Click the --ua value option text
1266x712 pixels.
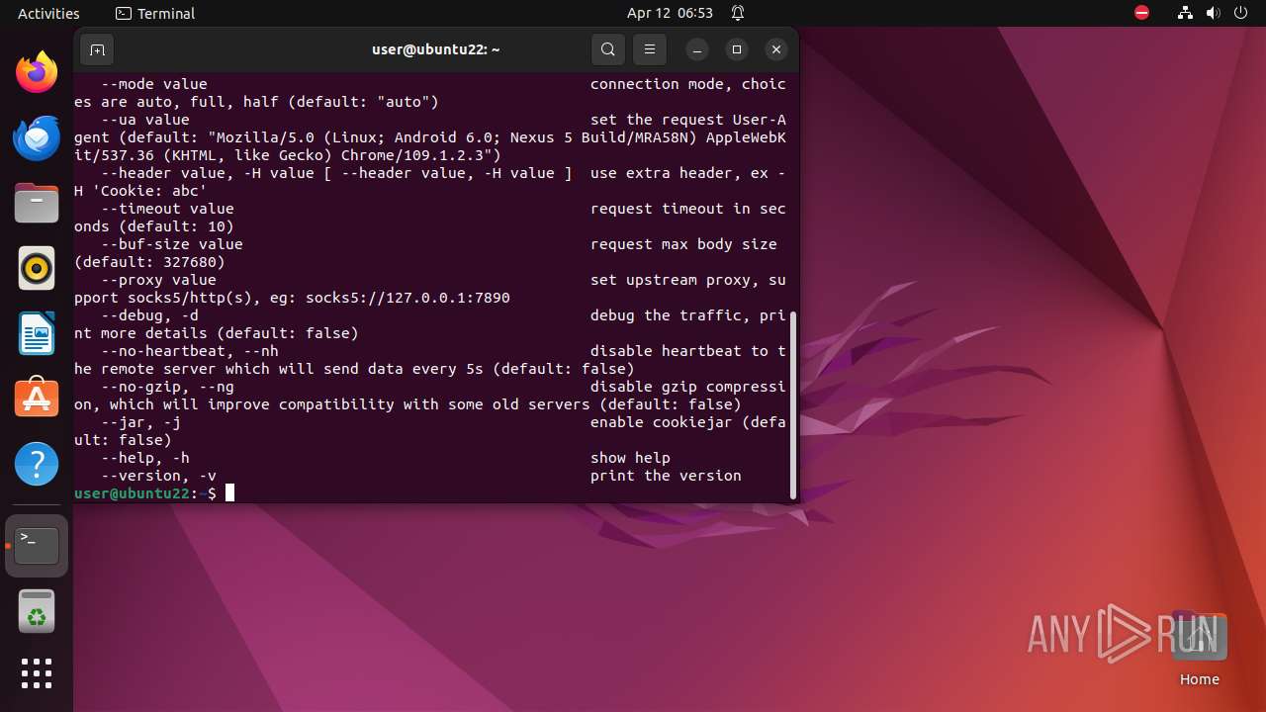(x=145, y=120)
